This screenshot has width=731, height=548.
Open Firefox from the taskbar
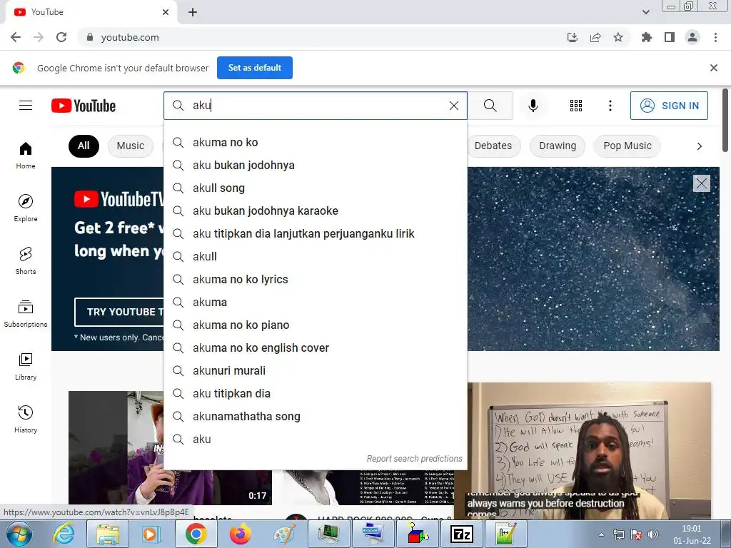(x=240, y=534)
